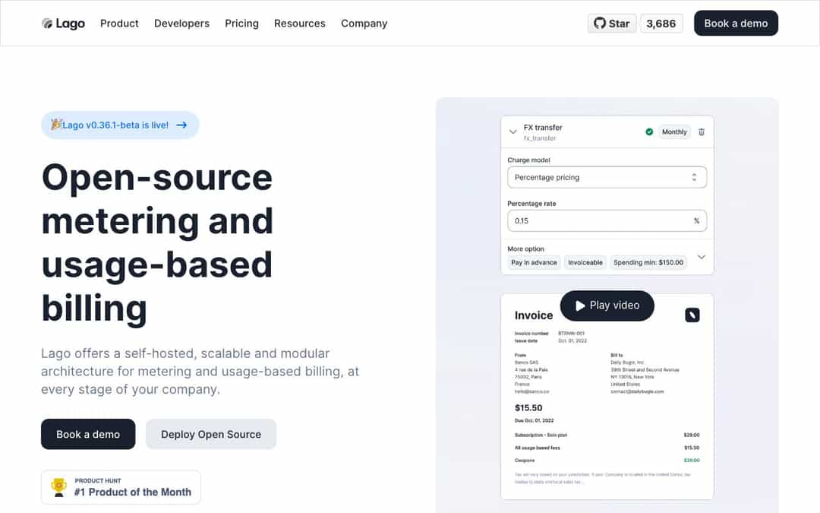Open the Product menu
The height and width of the screenshot is (513, 820).
point(119,24)
